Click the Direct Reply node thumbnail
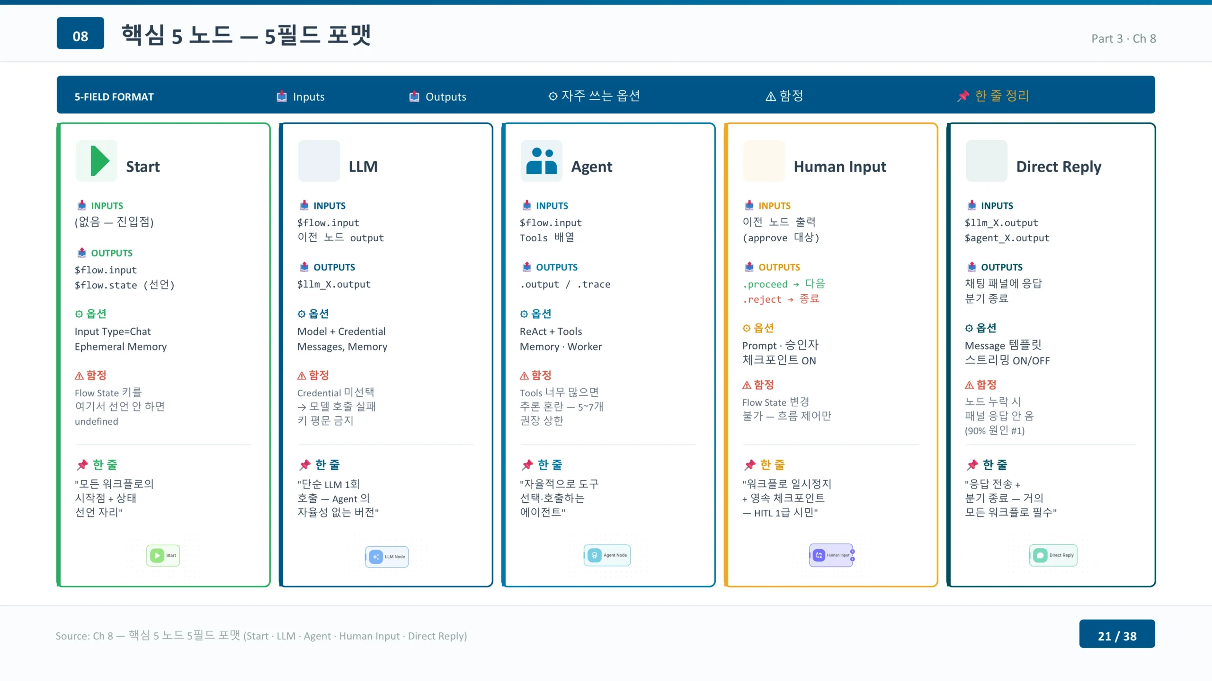This screenshot has width=1212, height=681. [1053, 555]
